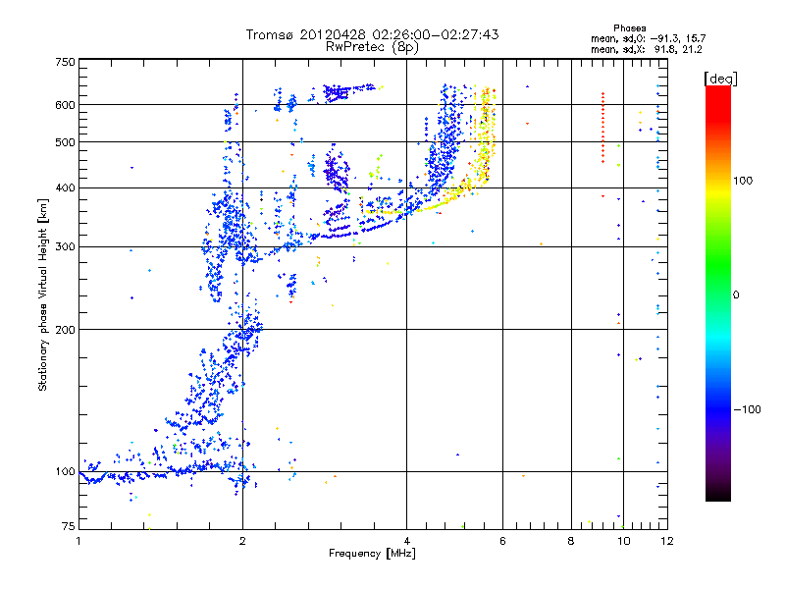Click the vertical red dotted column near 9 MHz
Viewport: 785px width, 589px height.
pos(602,128)
